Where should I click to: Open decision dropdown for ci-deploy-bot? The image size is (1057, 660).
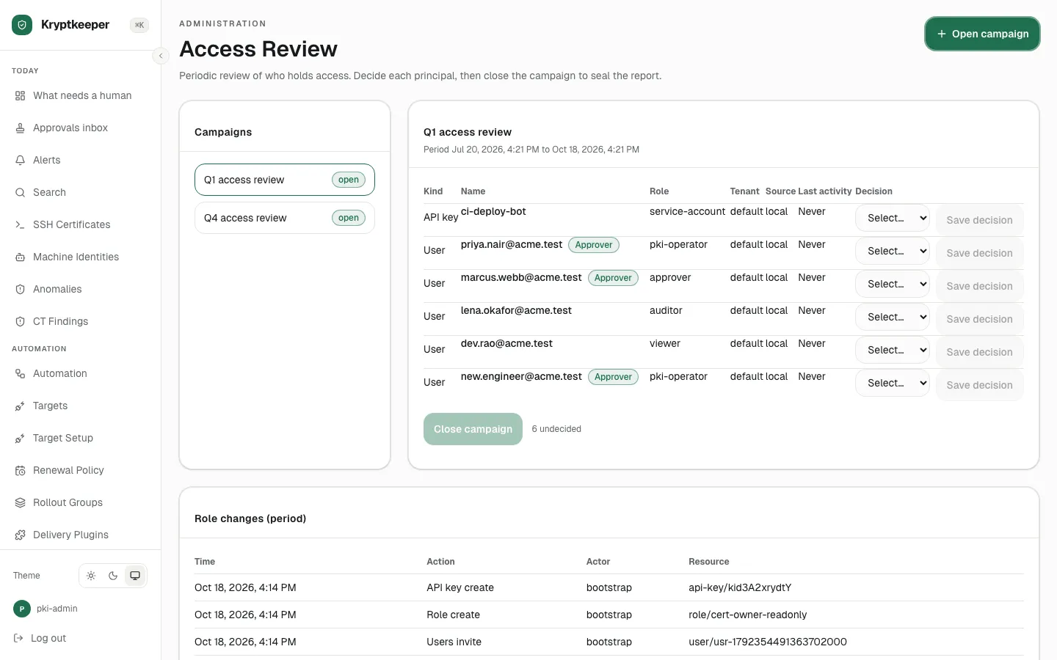(893, 218)
